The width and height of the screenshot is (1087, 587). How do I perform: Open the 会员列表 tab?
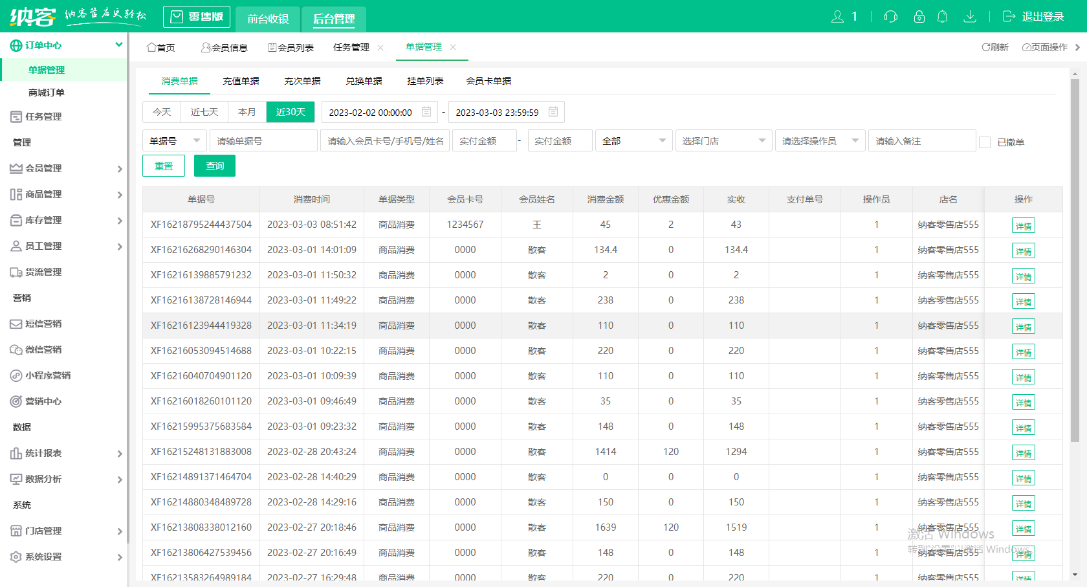pos(291,47)
